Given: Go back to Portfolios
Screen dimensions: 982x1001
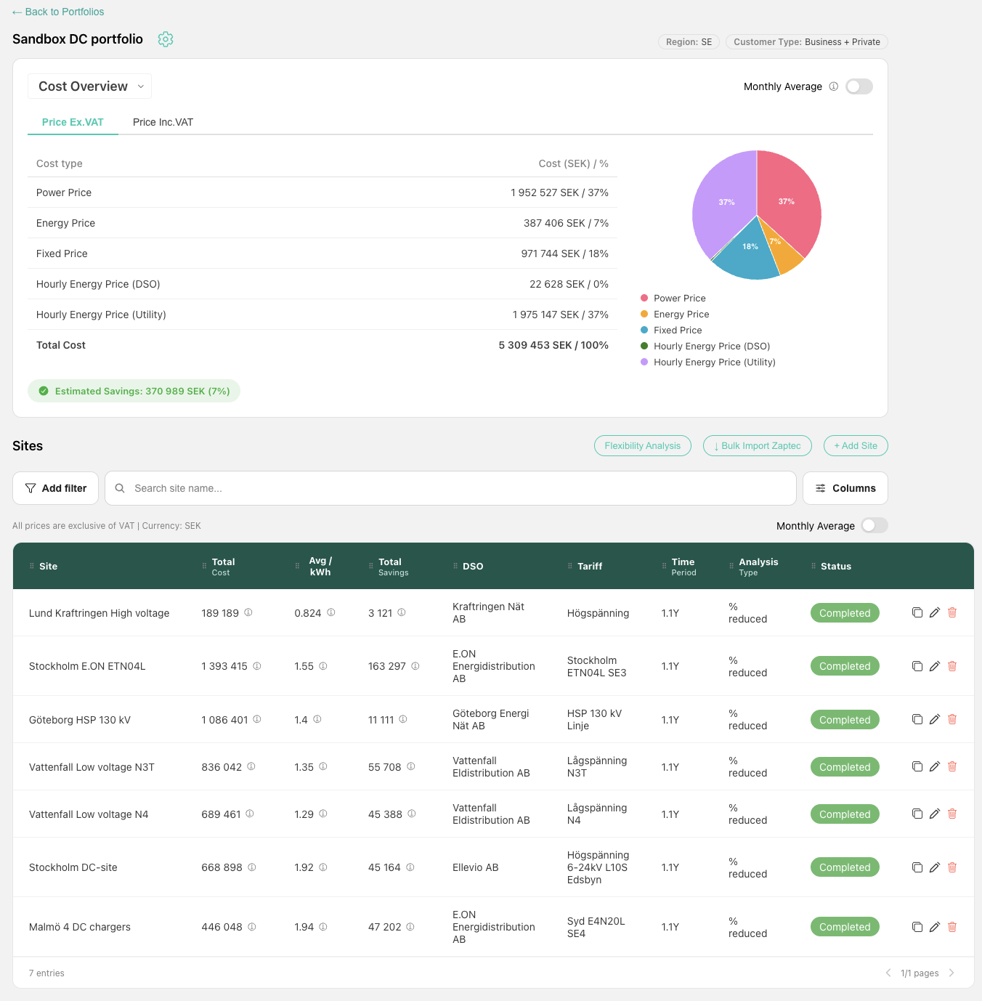Looking at the screenshot, I should [58, 12].
